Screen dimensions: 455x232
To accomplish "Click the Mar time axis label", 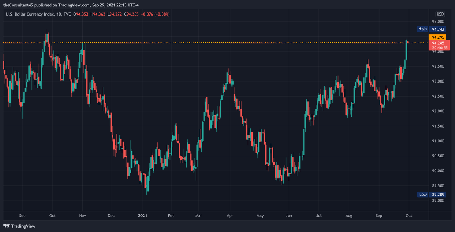I will pos(199,215).
